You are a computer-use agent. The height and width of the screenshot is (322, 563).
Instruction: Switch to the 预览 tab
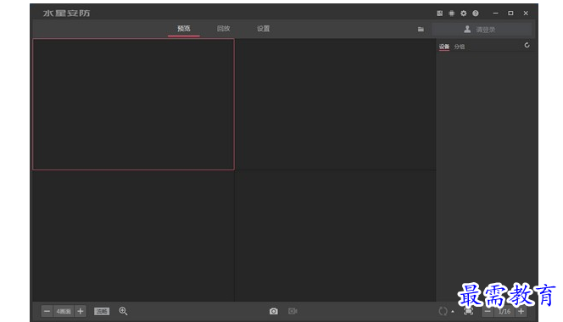184,28
